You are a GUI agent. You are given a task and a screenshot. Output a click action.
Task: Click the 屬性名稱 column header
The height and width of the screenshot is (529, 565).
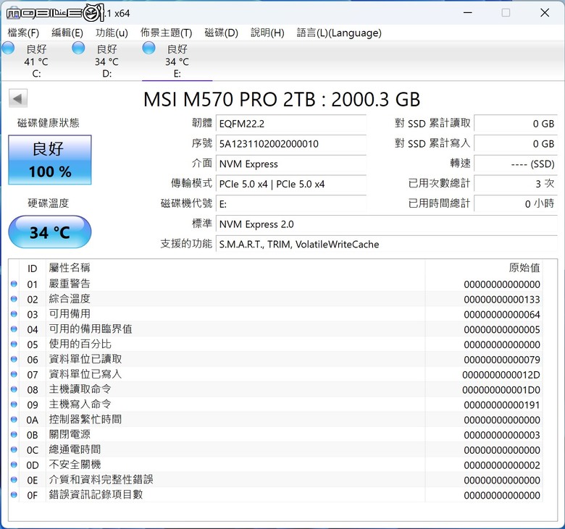click(235, 268)
